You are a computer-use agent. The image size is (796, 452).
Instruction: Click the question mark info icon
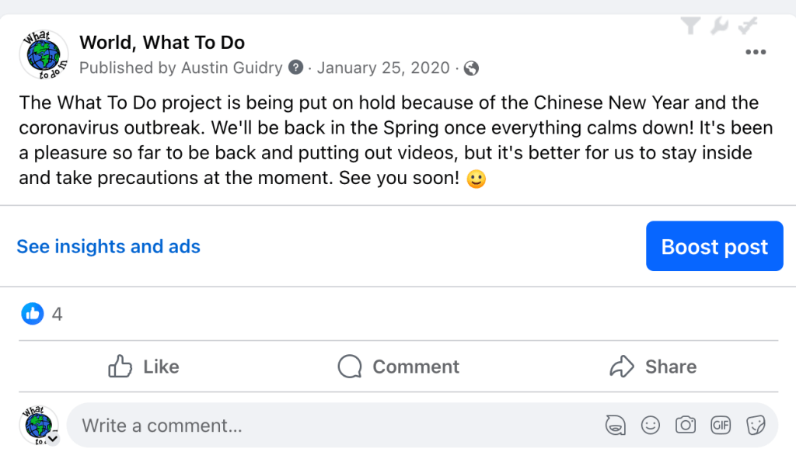coord(295,68)
